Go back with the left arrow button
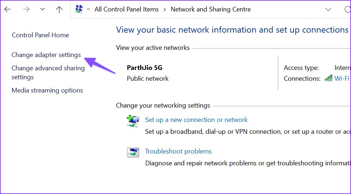Viewport: 351px width, 194px height. tap(8, 9)
